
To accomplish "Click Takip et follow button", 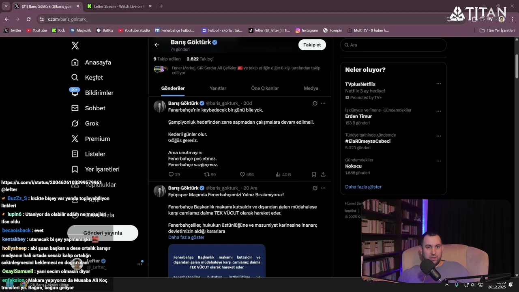I will tap(312, 45).
